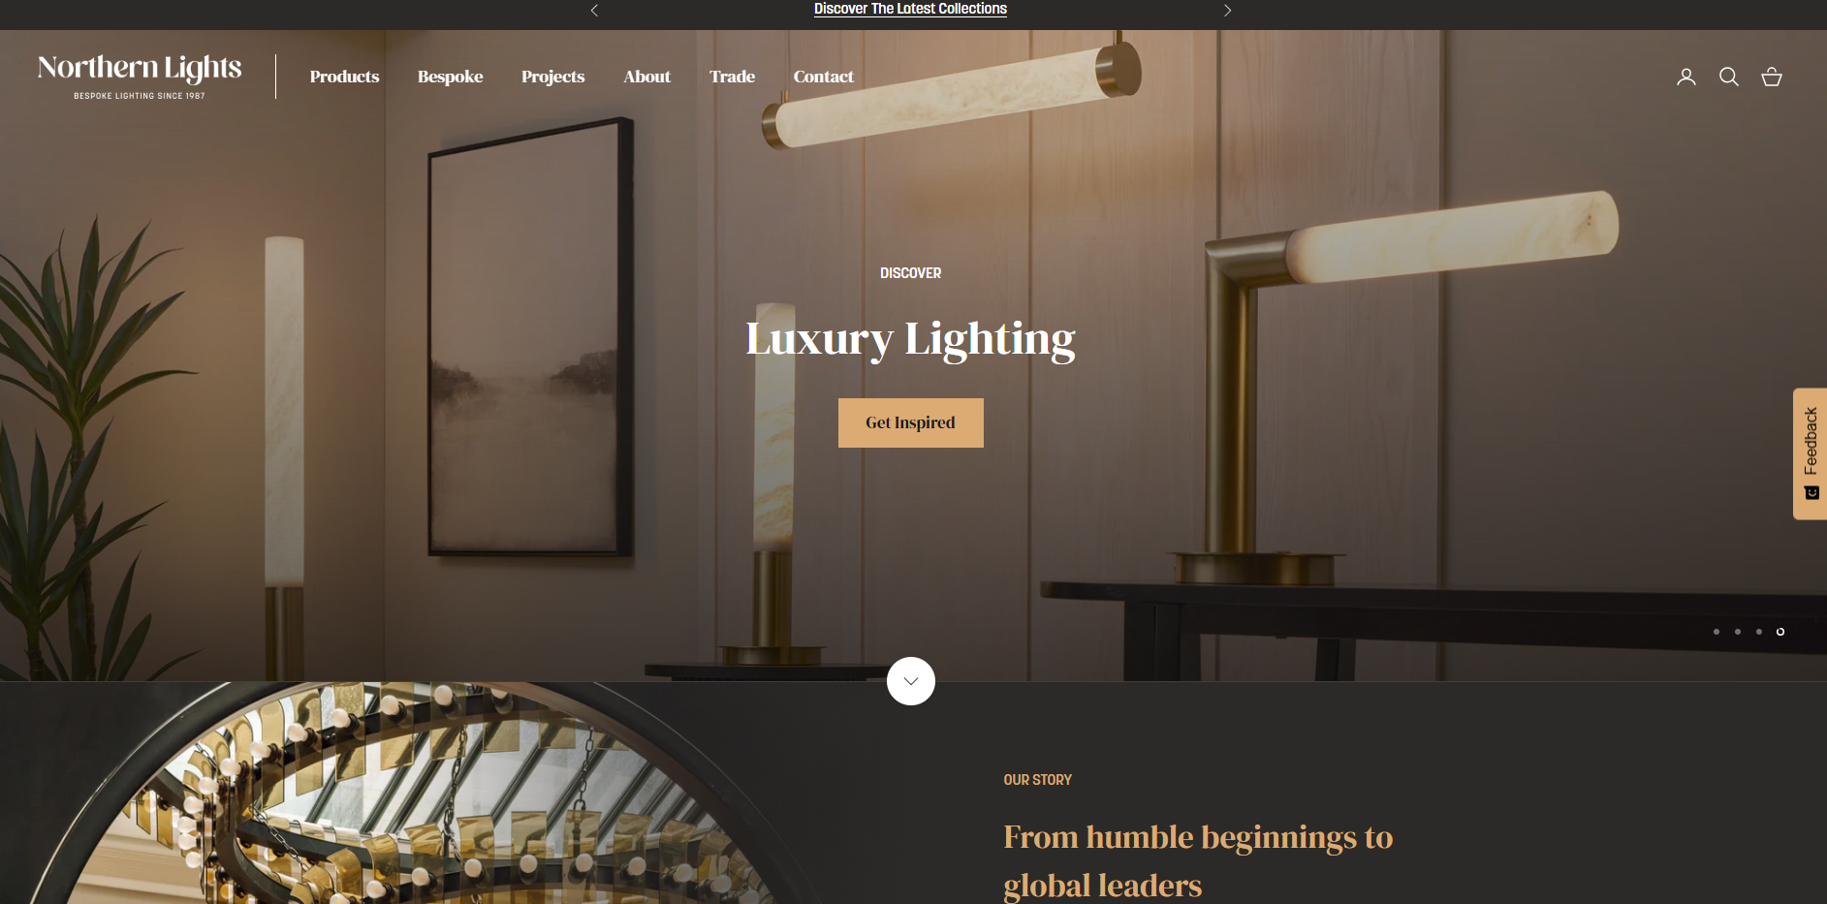Expand the About menu
Viewport: 1827px width, 904px height.
click(646, 77)
